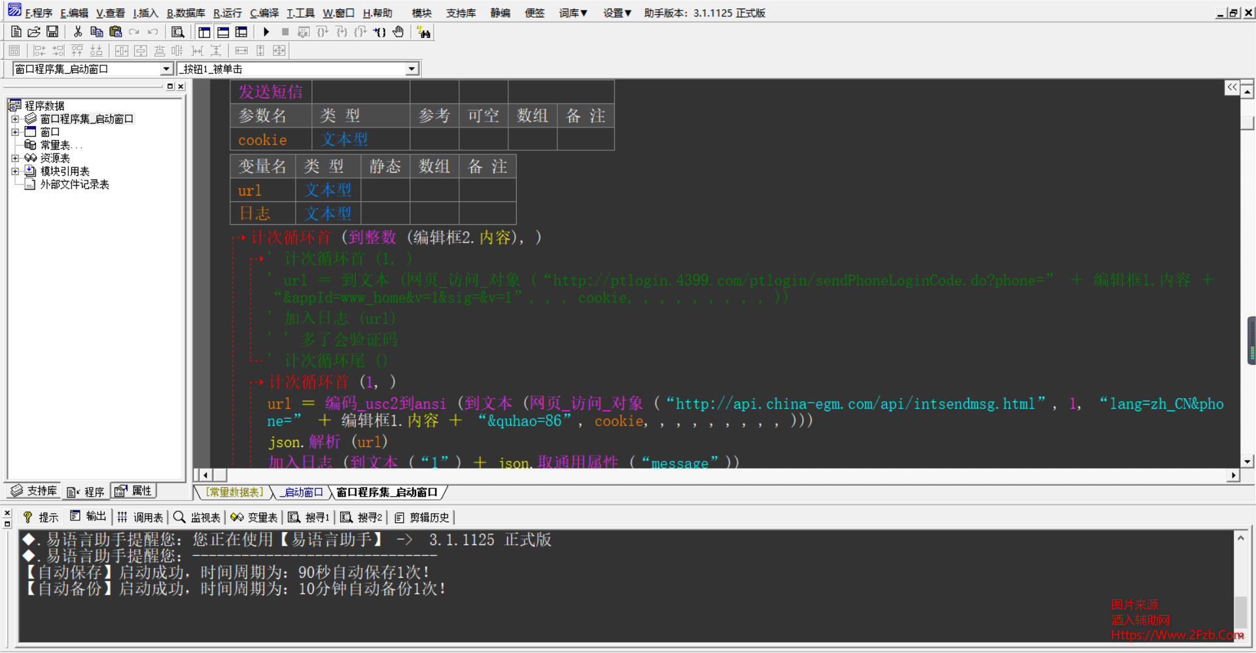Click the 支持库 helper menu item
The image size is (1256, 653).
point(461,13)
